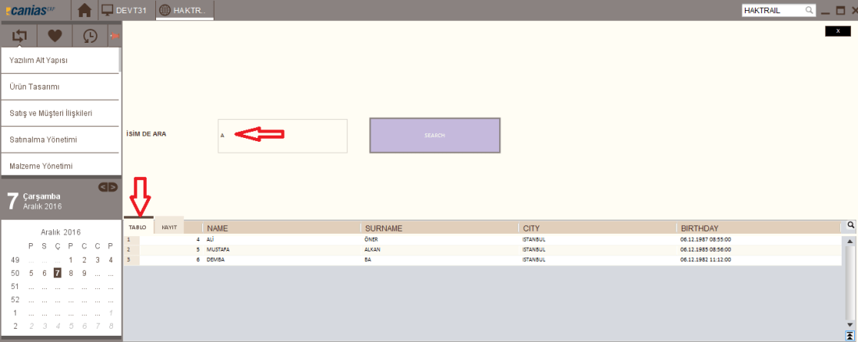This screenshot has width=858, height=342.
Task: Switch to the KAYIT tab
Action: coord(168,227)
